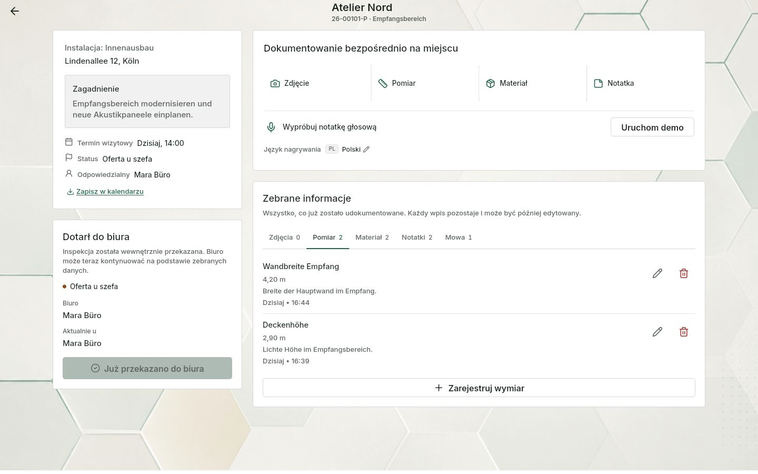Click the box icon beside Materiał
758x474 pixels.
491,83
